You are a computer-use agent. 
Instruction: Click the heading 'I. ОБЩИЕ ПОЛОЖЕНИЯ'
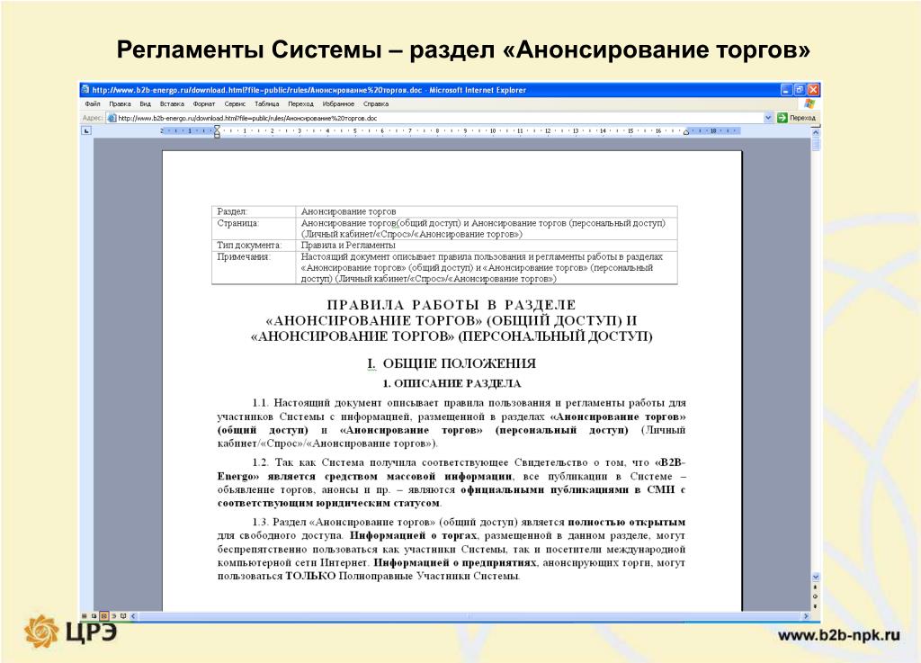(452, 363)
